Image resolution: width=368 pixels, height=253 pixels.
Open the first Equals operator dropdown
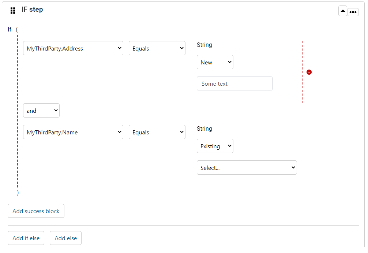coord(157,48)
